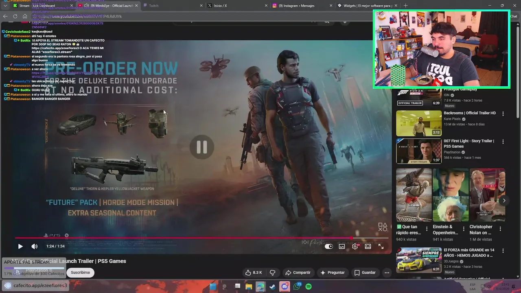Go to the browser home page
This screenshot has width=521, height=293.
tap(25, 16)
